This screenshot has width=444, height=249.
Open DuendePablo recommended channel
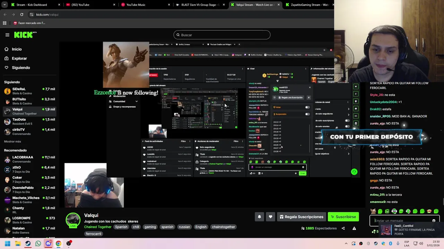29,190
